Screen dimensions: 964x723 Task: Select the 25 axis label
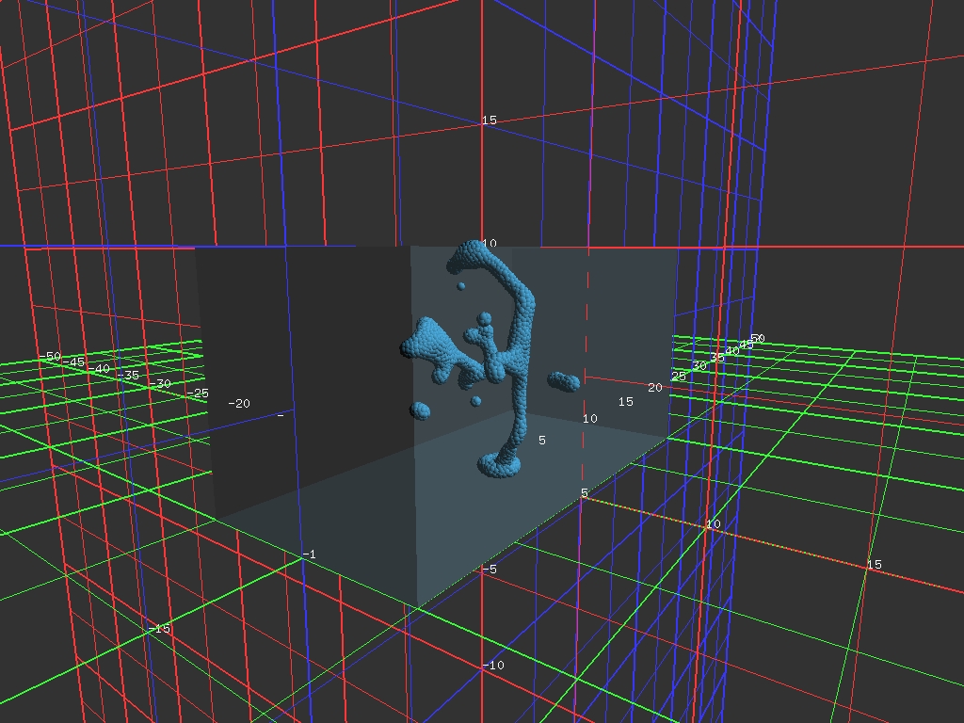(678, 376)
